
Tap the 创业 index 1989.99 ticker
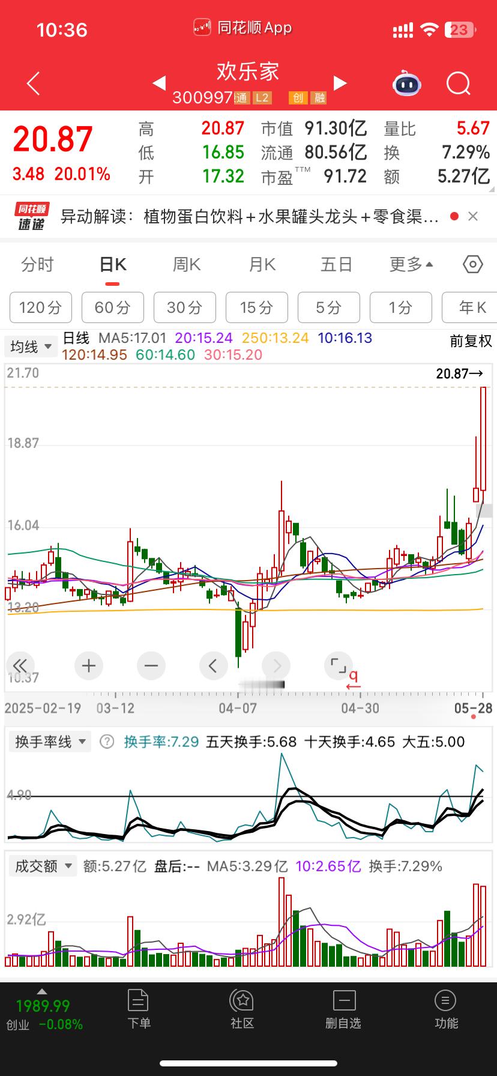pos(43,1015)
